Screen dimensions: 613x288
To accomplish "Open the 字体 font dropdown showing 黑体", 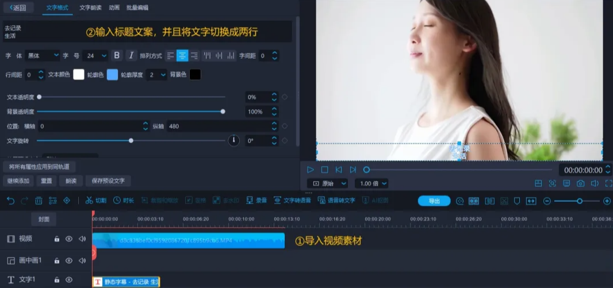I will (x=42, y=56).
